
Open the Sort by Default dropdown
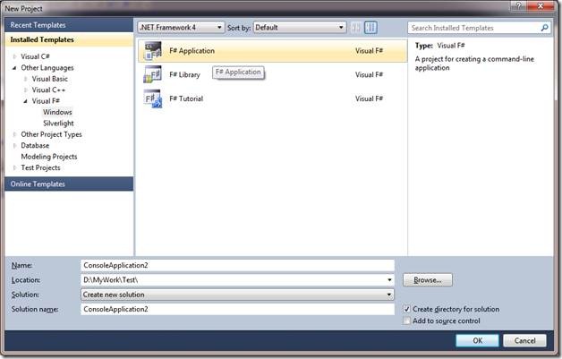[x=298, y=28]
